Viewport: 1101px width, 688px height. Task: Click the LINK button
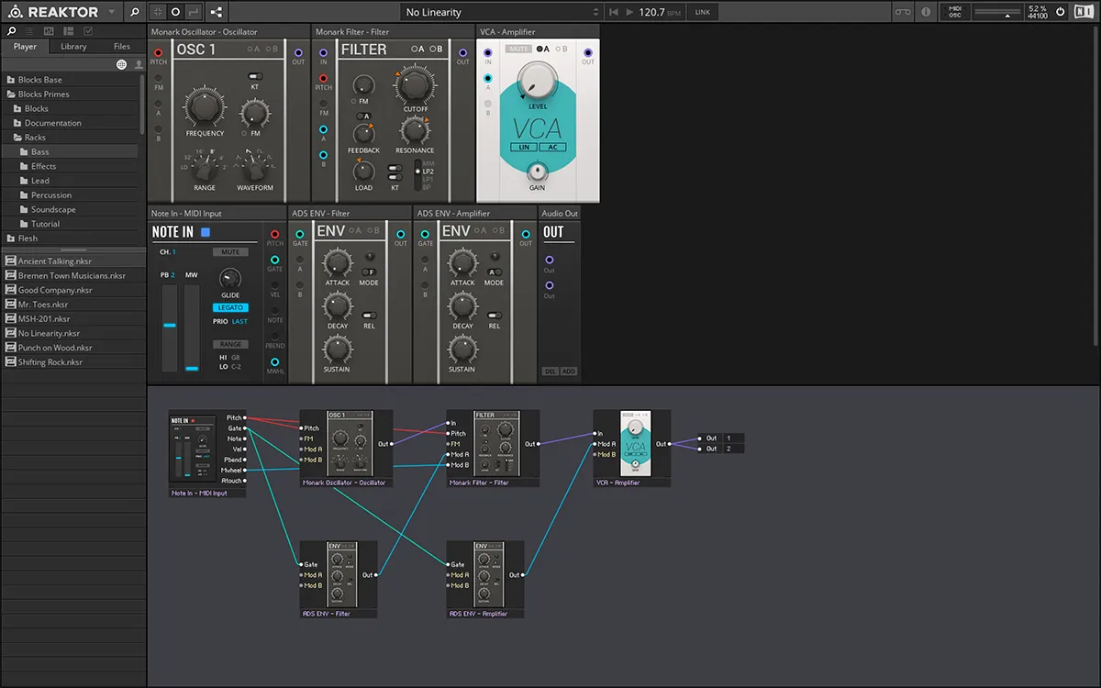point(703,12)
